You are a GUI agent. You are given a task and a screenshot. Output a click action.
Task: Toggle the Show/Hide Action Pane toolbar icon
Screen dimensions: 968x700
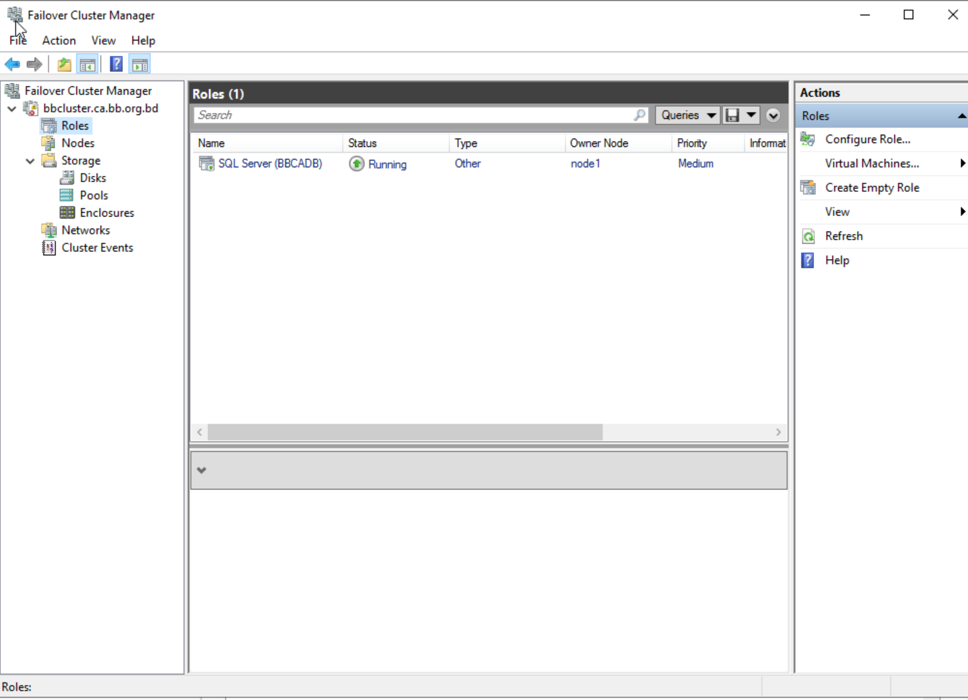coord(139,64)
